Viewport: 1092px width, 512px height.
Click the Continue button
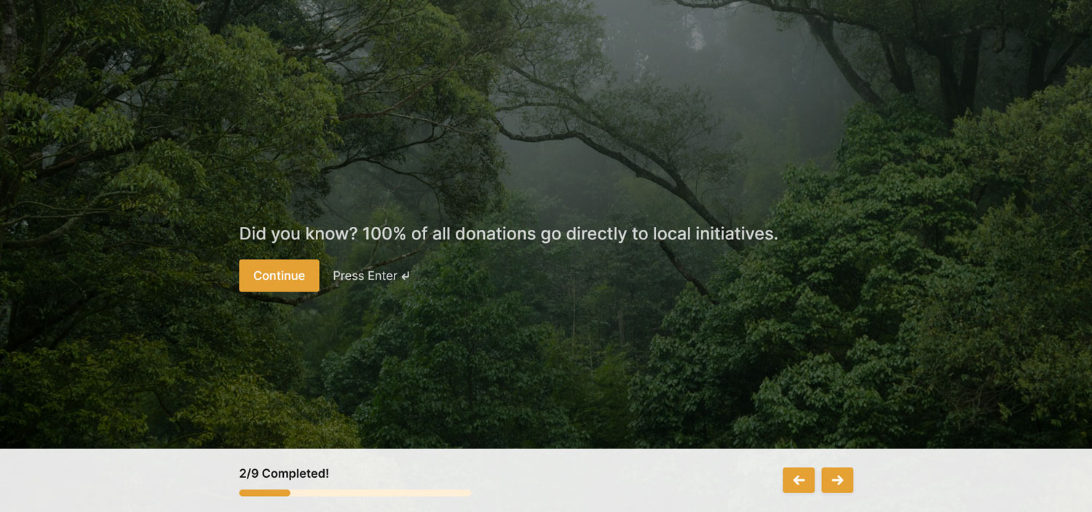[279, 276]
